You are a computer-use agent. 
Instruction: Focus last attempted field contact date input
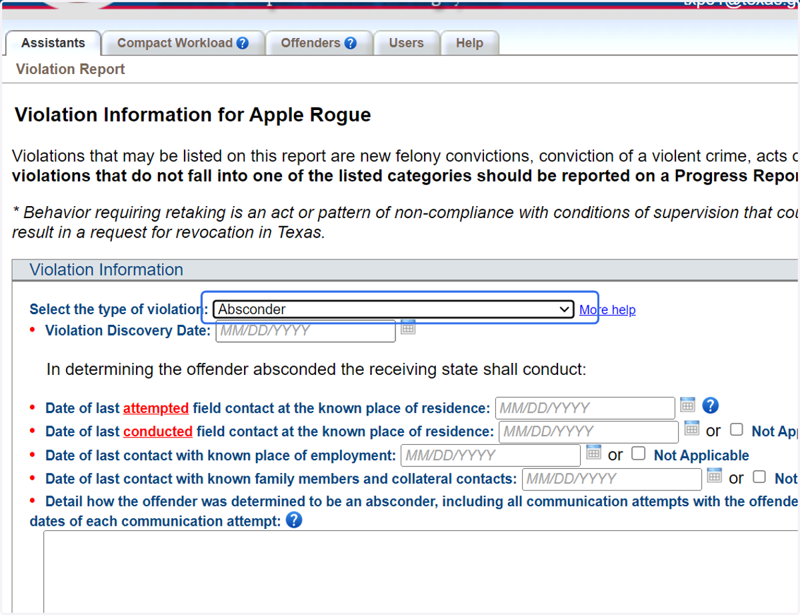pyautogui.click(x=585, y=408)
